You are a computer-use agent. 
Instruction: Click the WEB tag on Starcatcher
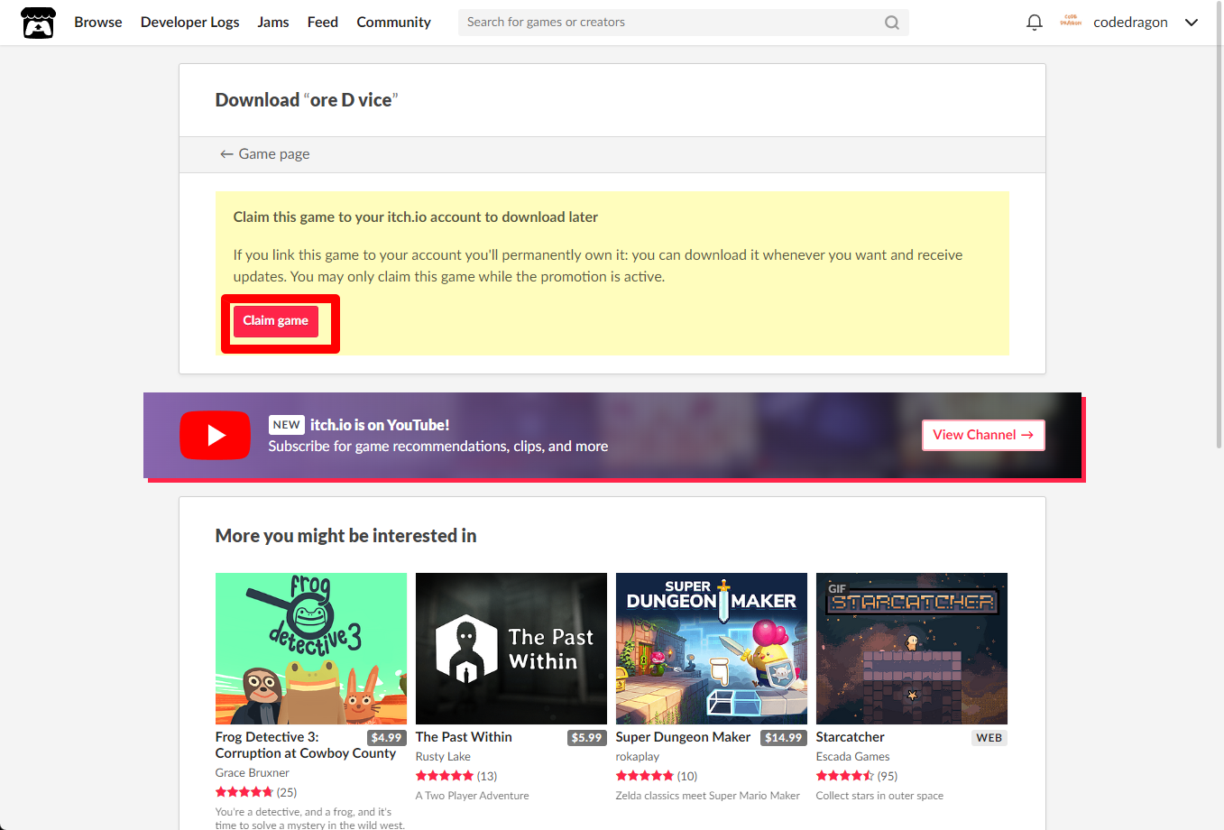pos(989,738)
